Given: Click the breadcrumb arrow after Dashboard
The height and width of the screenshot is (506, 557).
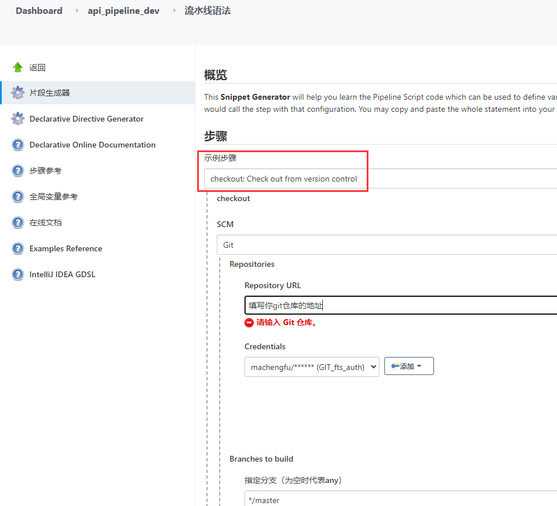Looking at the screenshot, I should click(77, 10).
